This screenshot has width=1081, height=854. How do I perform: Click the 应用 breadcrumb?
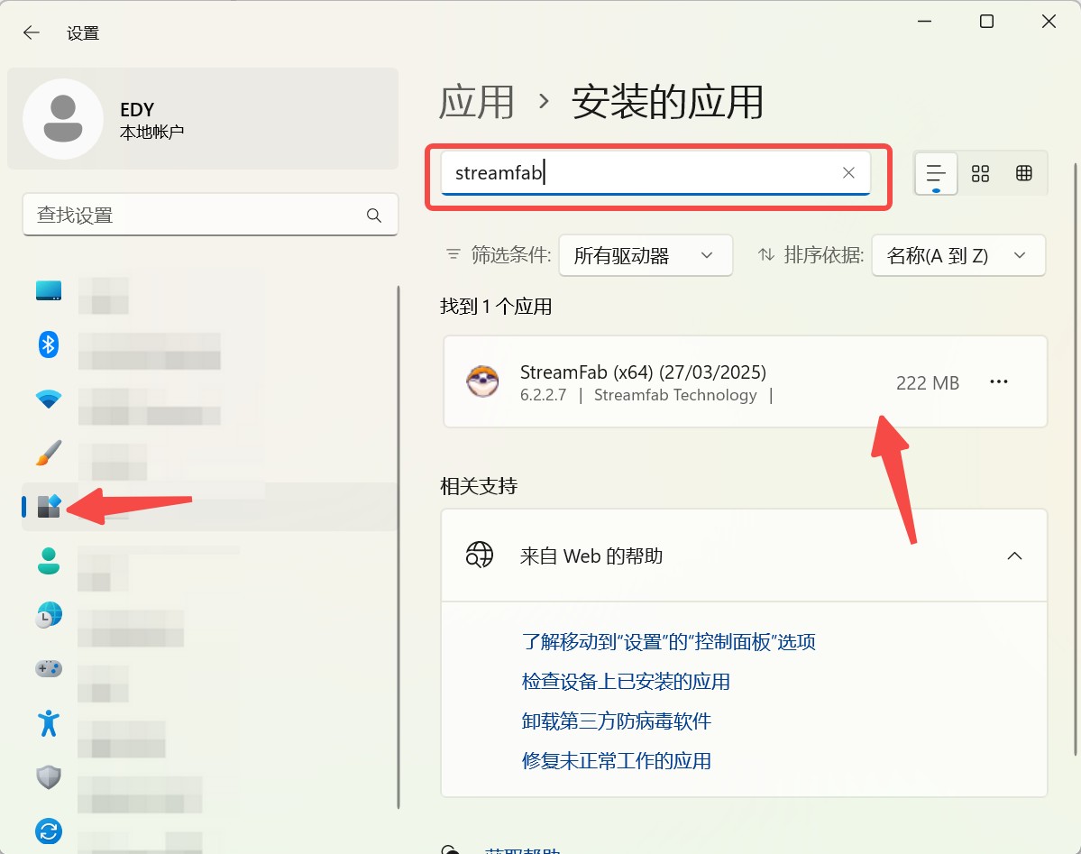(x=476, y=103)
